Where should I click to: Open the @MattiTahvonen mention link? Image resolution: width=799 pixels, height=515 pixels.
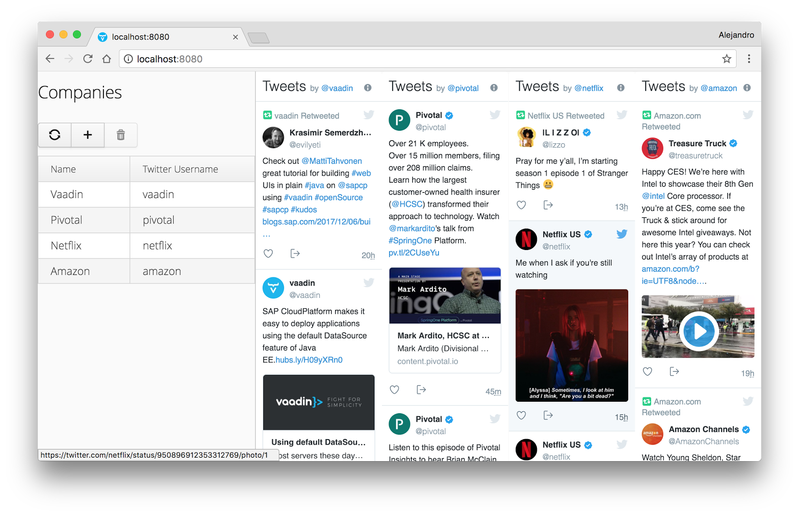pos(332,161)
